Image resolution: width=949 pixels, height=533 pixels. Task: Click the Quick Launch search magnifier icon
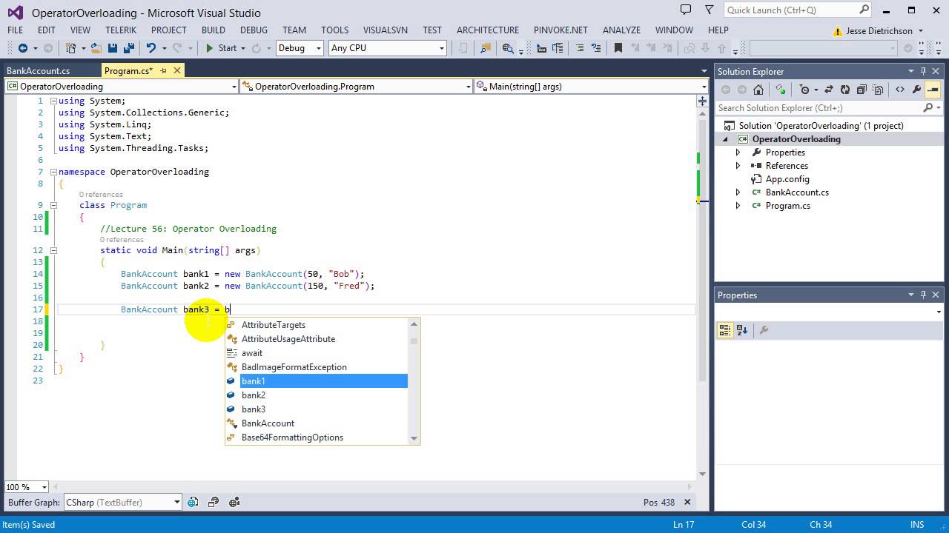[x=864, y=10]
